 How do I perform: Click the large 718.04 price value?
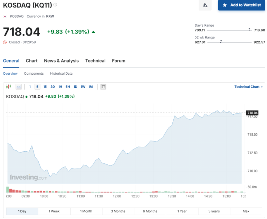tap(22, 32)
